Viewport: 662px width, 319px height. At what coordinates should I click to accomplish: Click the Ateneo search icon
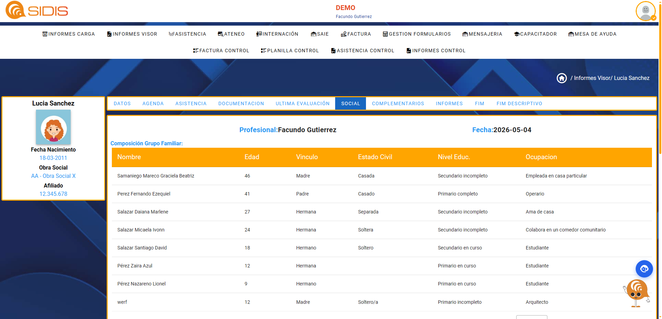click(x=221, y=34)
